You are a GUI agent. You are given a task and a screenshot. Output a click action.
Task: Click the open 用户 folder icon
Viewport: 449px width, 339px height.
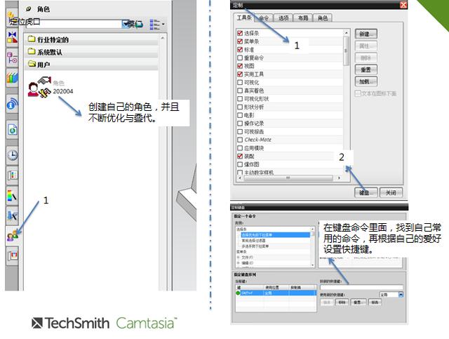coord(32,64)
